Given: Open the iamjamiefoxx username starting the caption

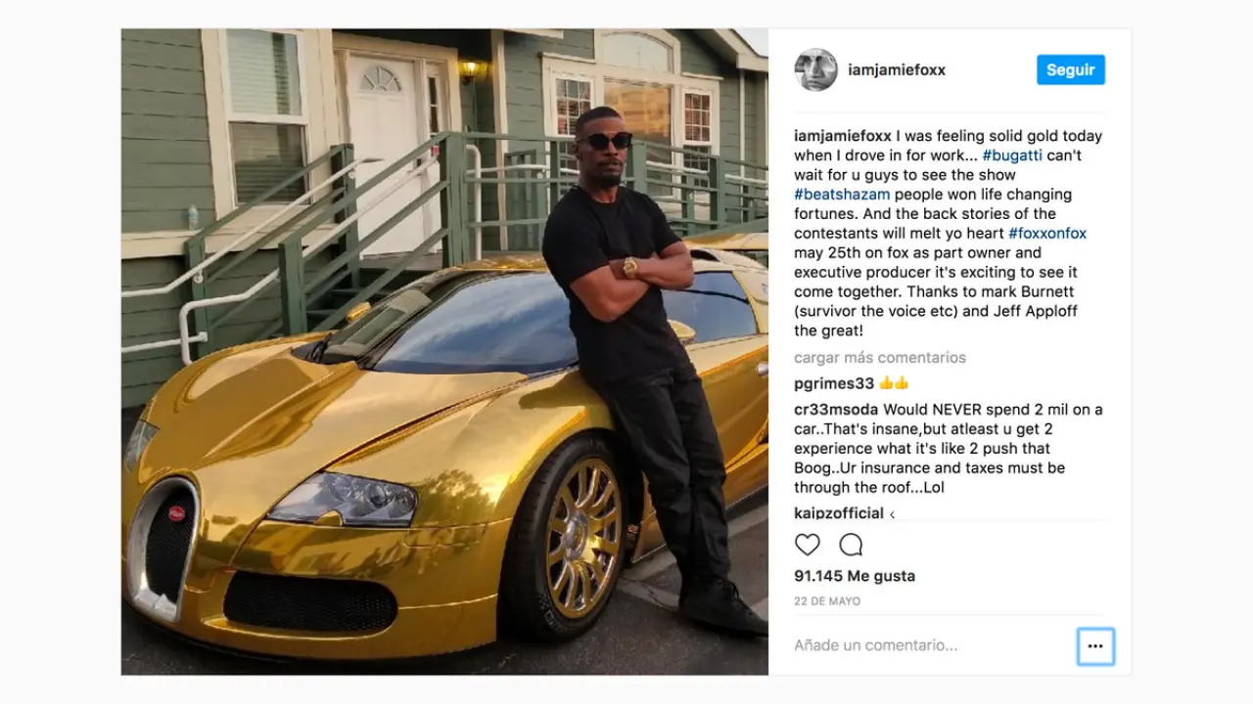Looking at the screenshot, I should (x=843, y=136).
